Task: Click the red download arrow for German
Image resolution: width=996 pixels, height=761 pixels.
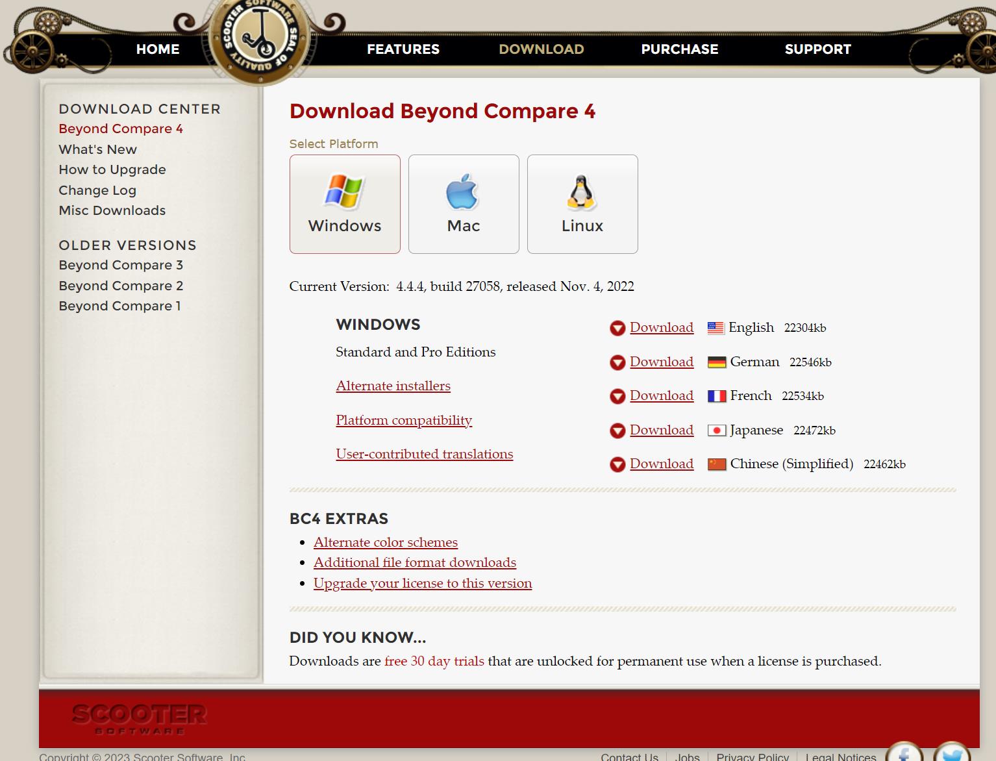Action: [617, 362]
